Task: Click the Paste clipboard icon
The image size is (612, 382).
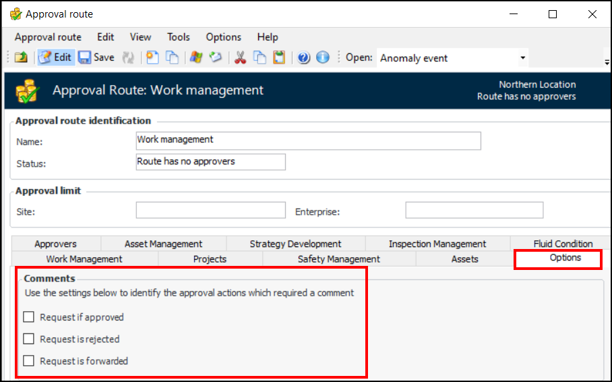Action: pyautogui.click(x=279, y=57)
